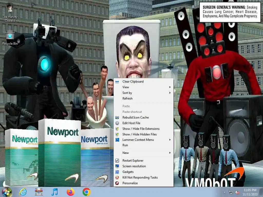This screenshot has width=263, height=197.
Task: Click the Rebuild Icon Cache icon
Action: tap(117, 117)
